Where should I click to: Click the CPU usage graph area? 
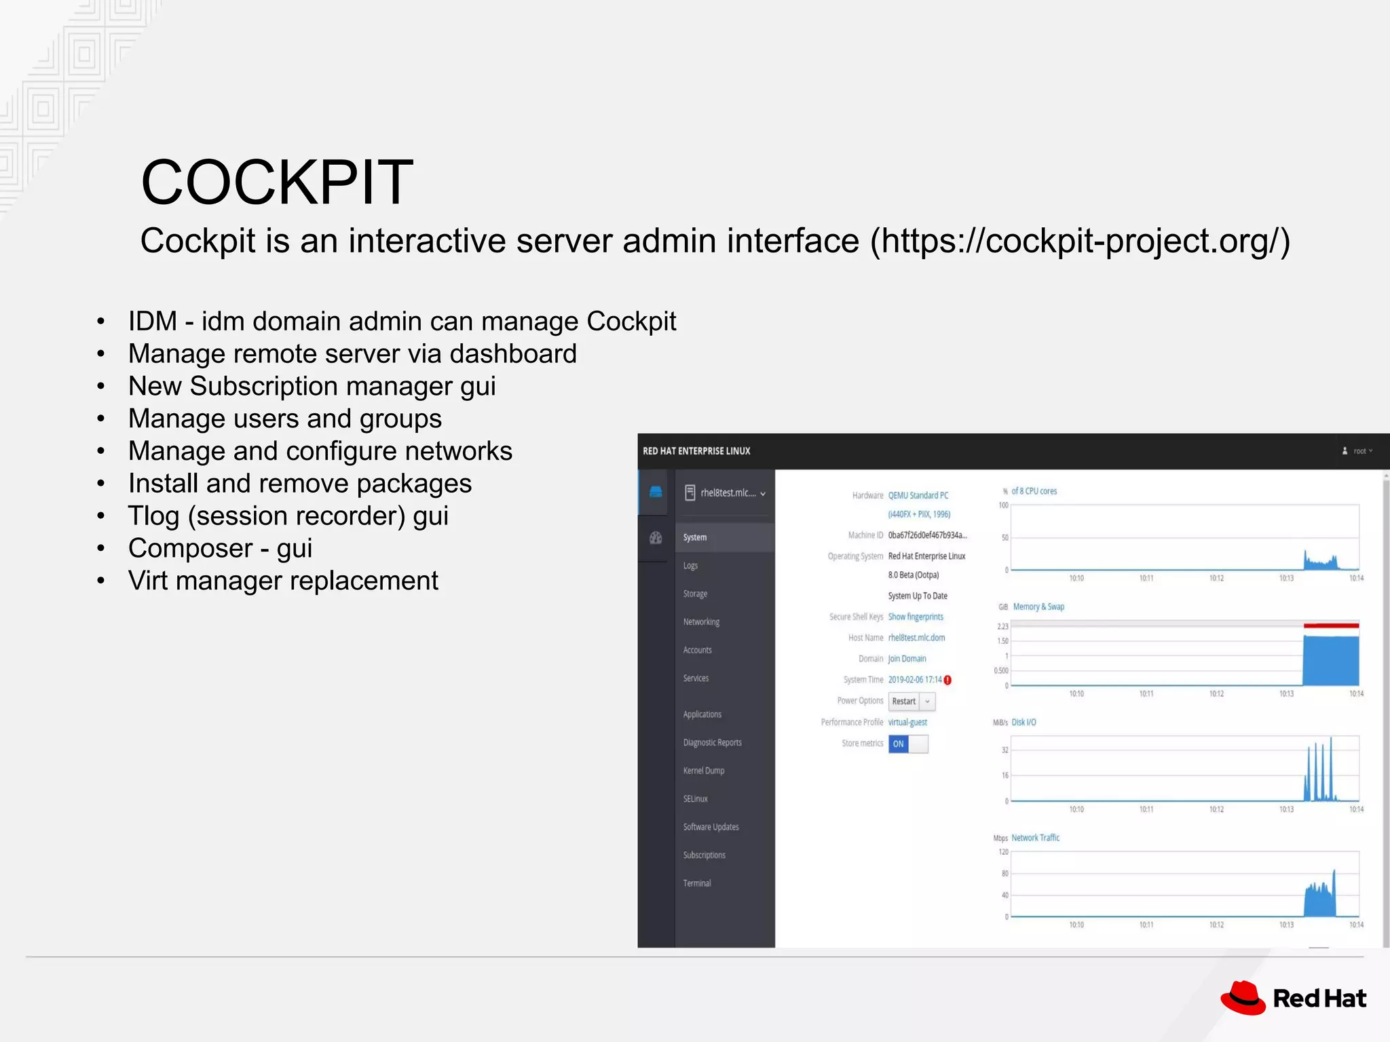pos(1185,537)
